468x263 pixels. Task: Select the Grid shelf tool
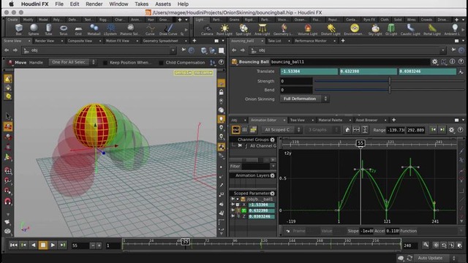coord(78,29)
